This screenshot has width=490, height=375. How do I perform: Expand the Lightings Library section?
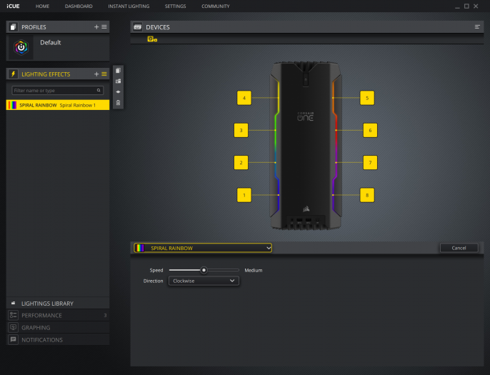click(58, 304)
